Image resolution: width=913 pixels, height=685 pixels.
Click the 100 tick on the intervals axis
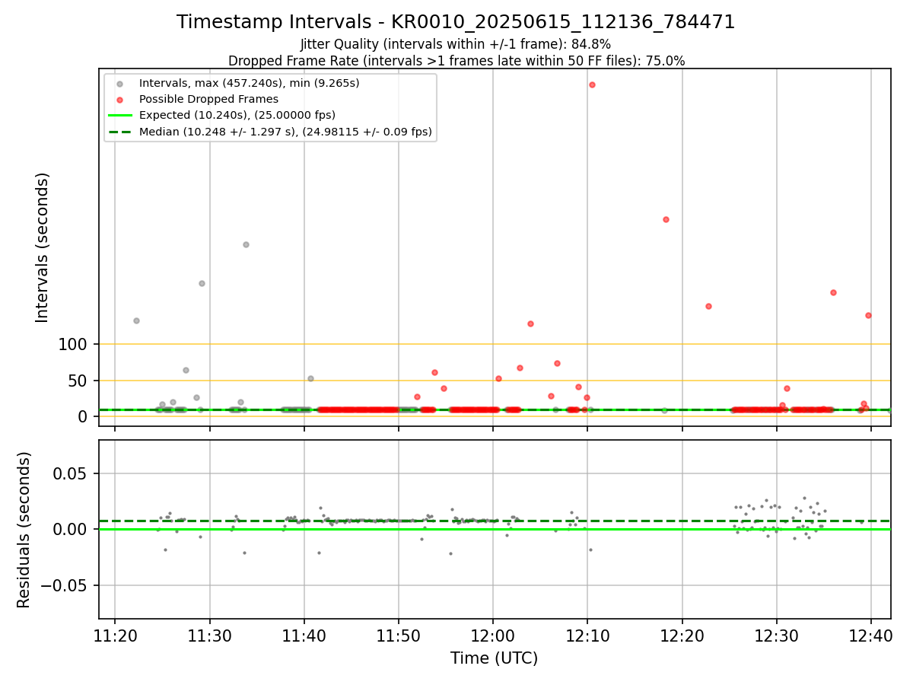(75, 345)
